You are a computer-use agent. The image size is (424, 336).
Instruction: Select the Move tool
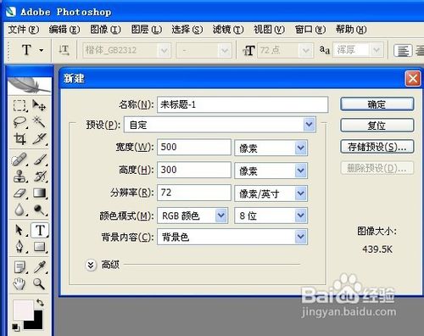pyautogui.click(x=39, y=105)
